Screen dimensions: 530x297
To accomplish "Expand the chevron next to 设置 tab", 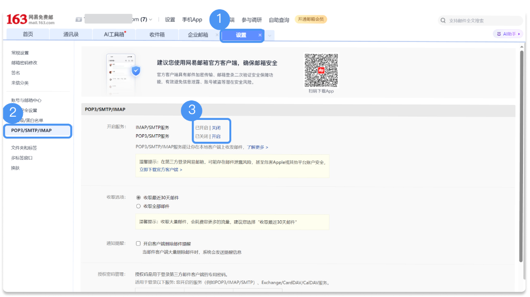I will tap(269, 35).
